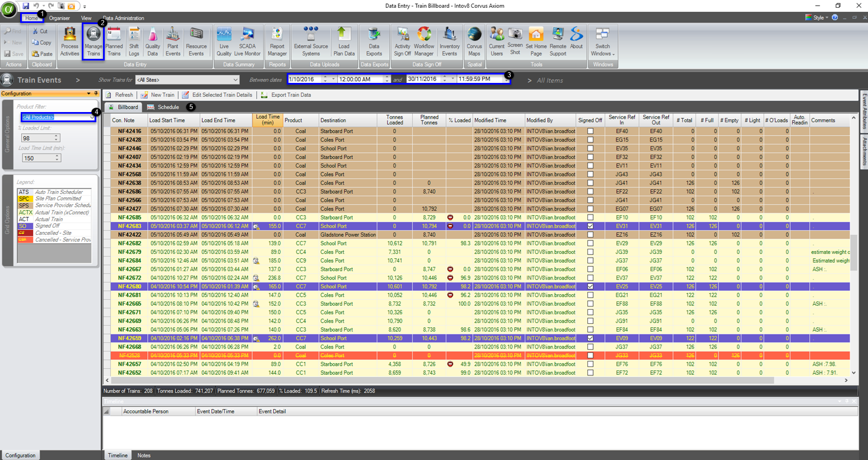Image resolution: width=868 pixels, height=460 pixels.
Task: Open the Show Trains for sites dropdown
Action: click(235, 80)
